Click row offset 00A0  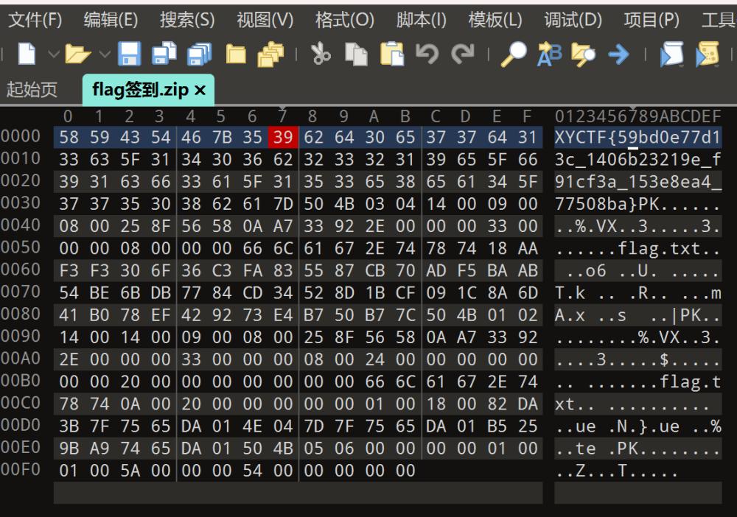pos(21,359)
